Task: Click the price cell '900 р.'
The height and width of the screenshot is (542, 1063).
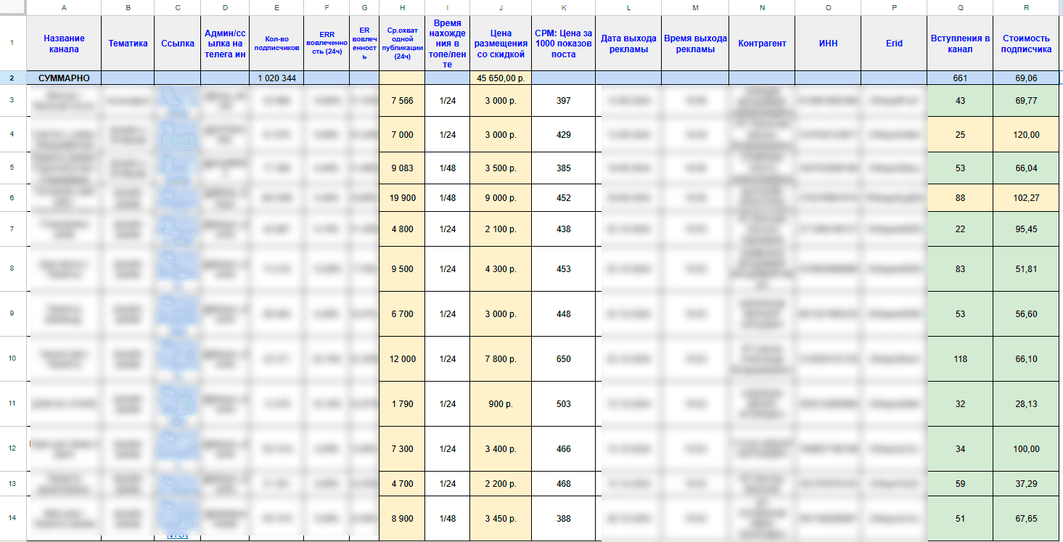Action: tap(501, 404)
